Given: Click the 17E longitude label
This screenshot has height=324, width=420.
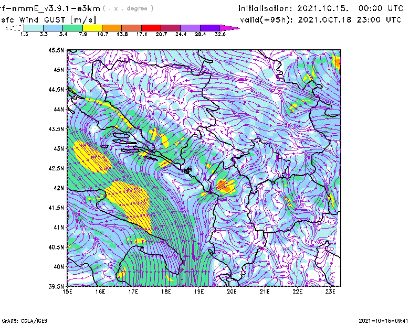Looking at the screenshot, I should coord(133,291).
